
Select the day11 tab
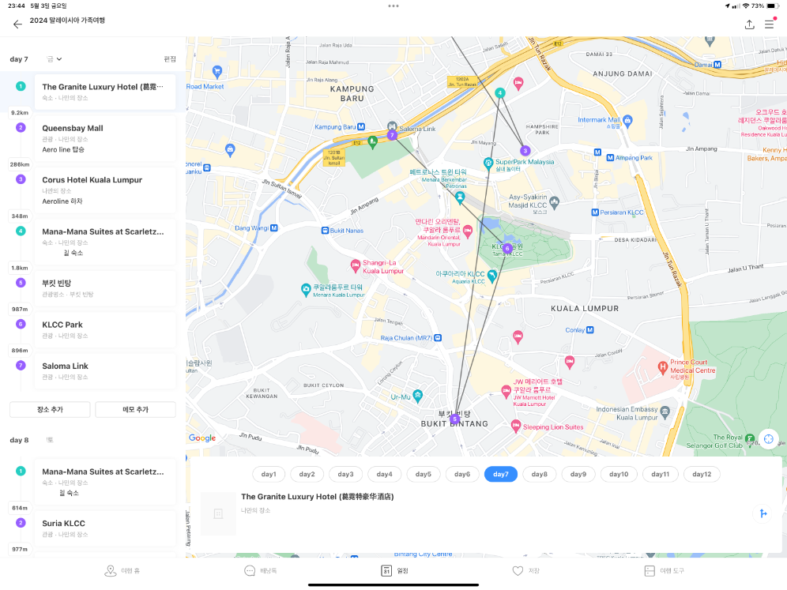coord(660,474)
